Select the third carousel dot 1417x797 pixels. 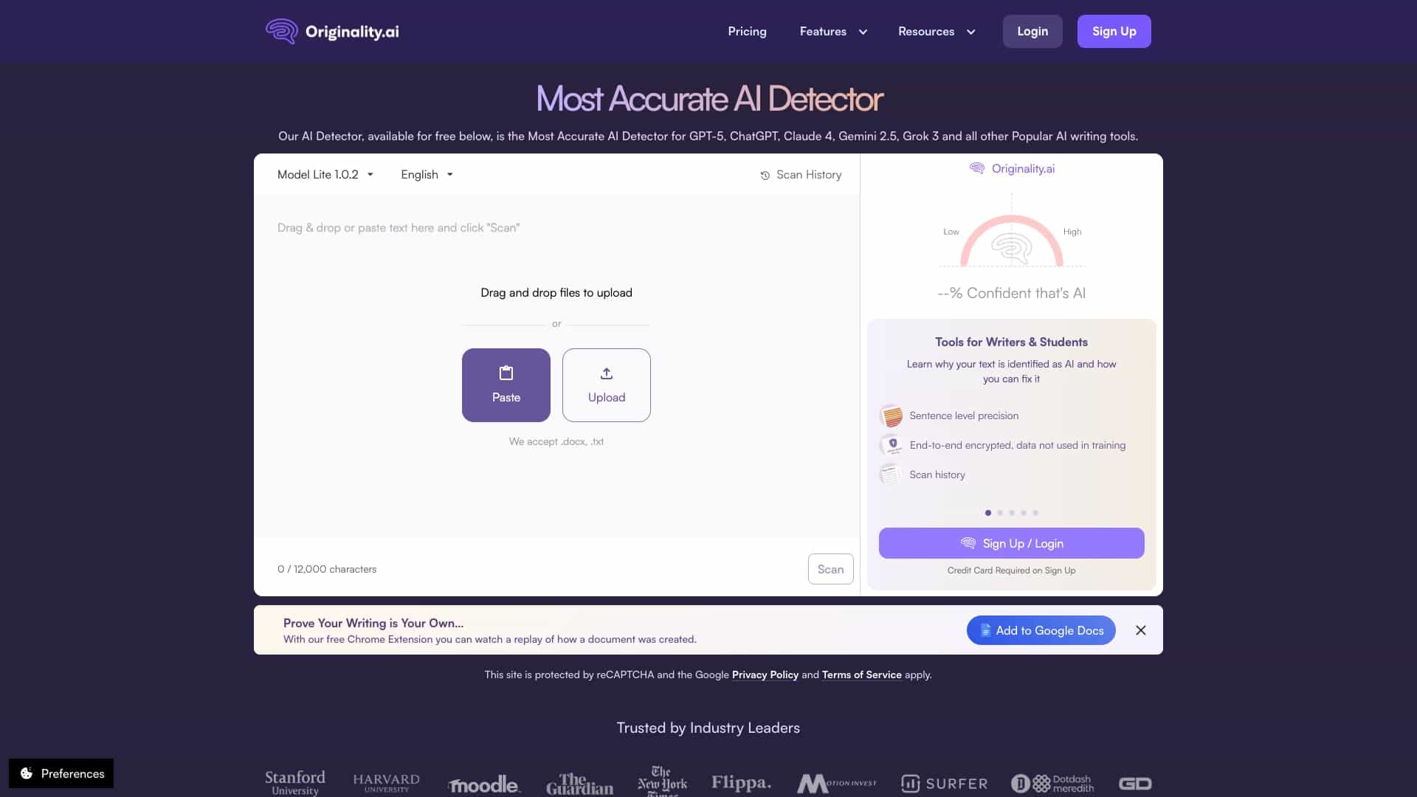click(1012, 513)
